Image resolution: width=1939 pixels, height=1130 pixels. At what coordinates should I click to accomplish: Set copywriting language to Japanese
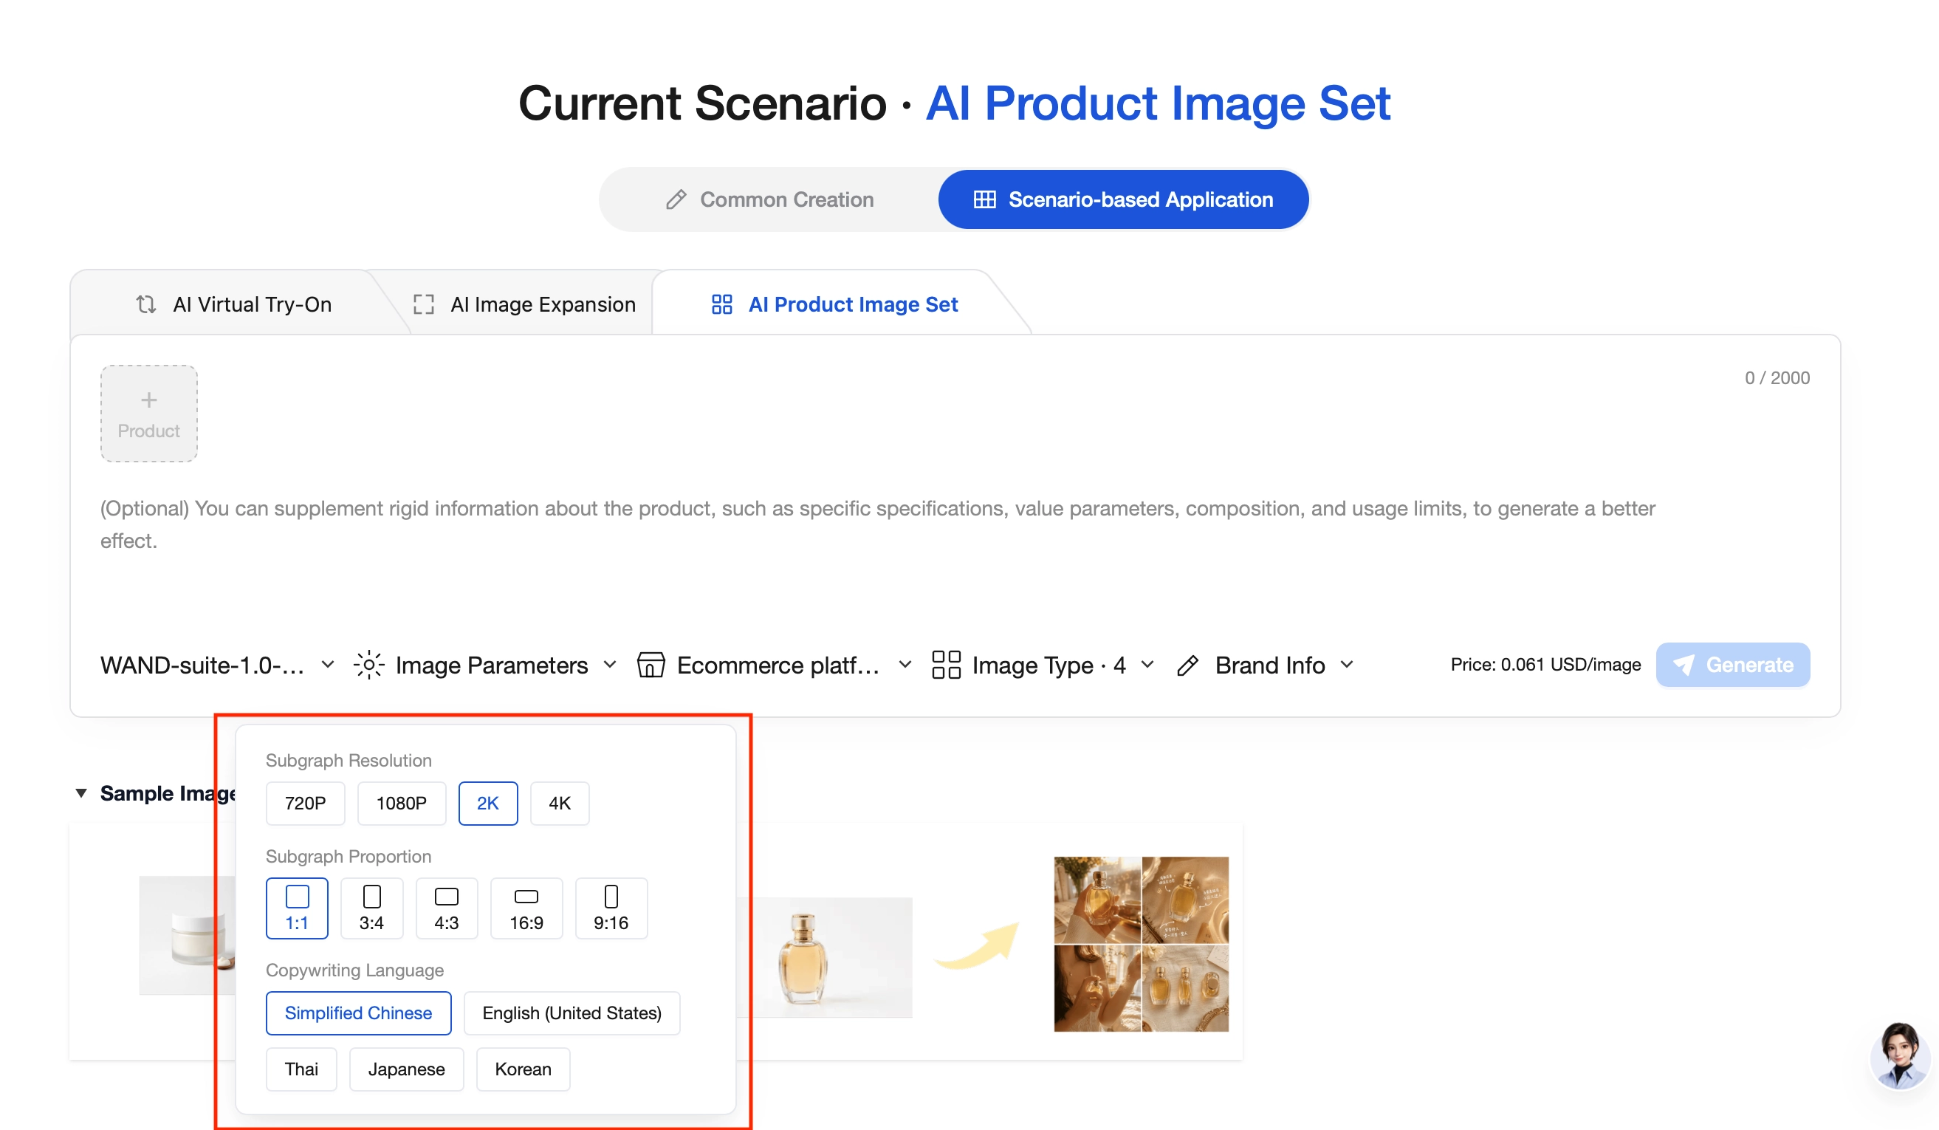[x=406, y=1069]
